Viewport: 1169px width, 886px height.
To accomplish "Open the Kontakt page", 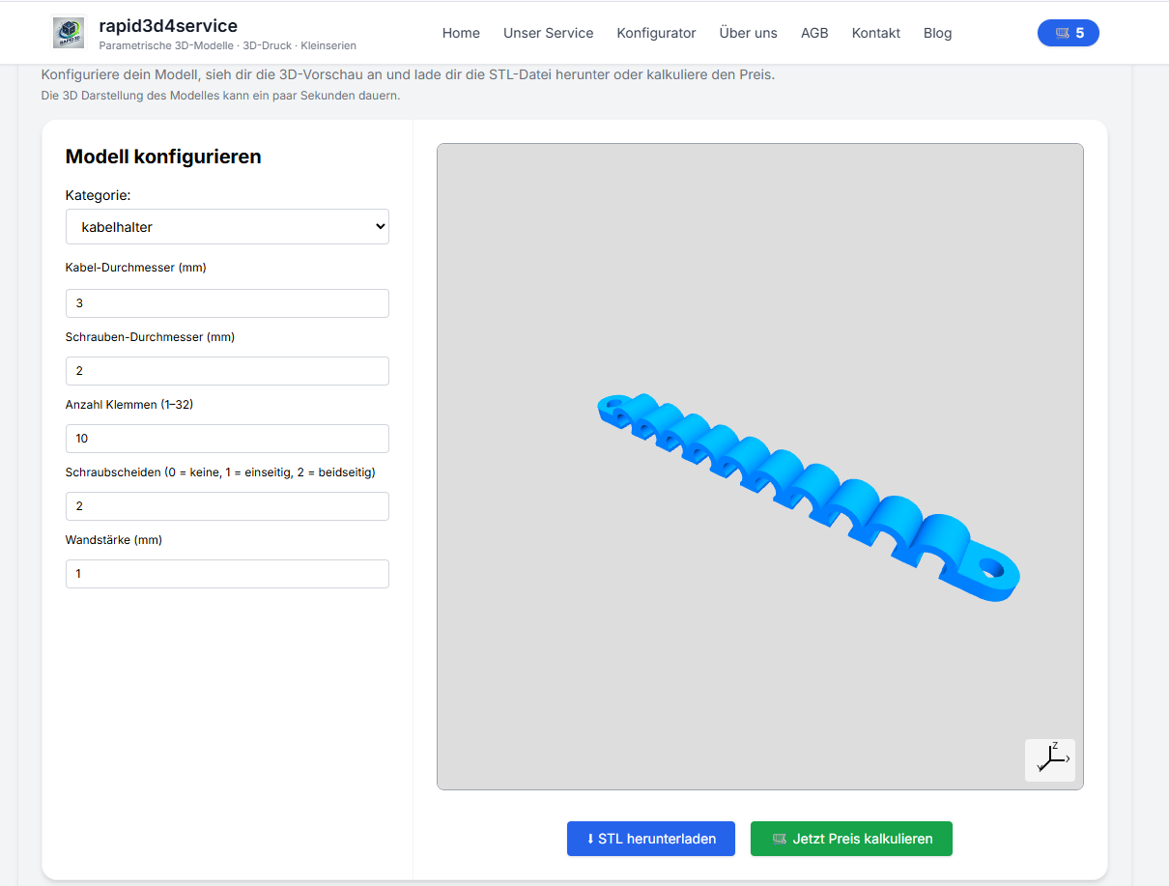I will pos(875,32).
